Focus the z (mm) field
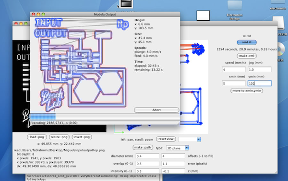This screenshot has height=181, width=288. click(x=173, y=171)
